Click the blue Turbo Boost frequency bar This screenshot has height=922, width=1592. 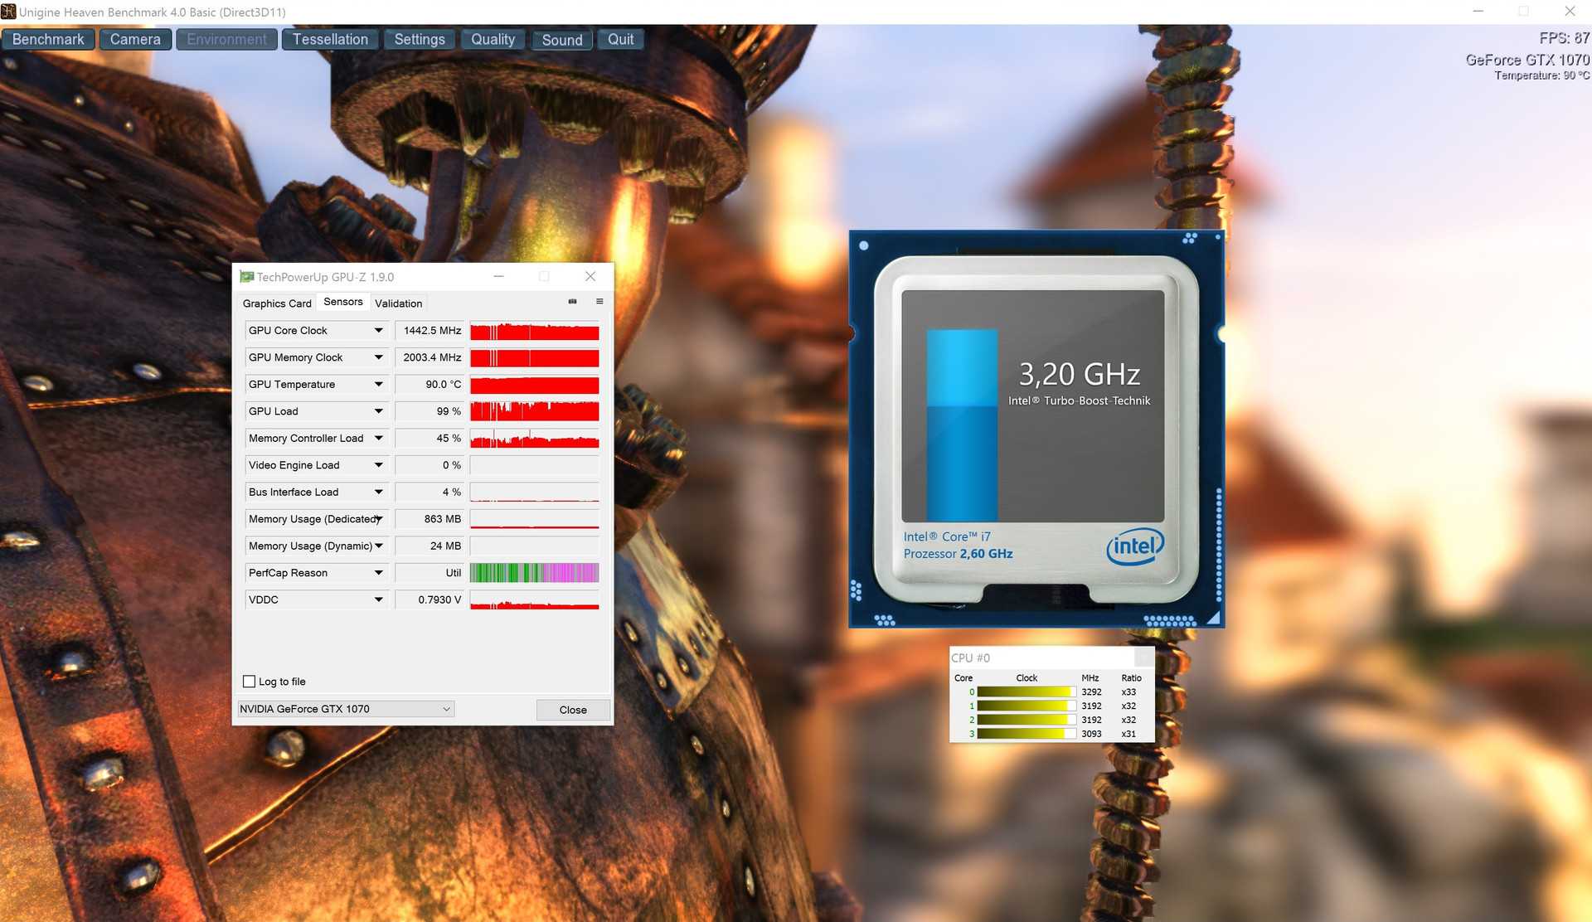pyautogui.click(x=962, y=425)
